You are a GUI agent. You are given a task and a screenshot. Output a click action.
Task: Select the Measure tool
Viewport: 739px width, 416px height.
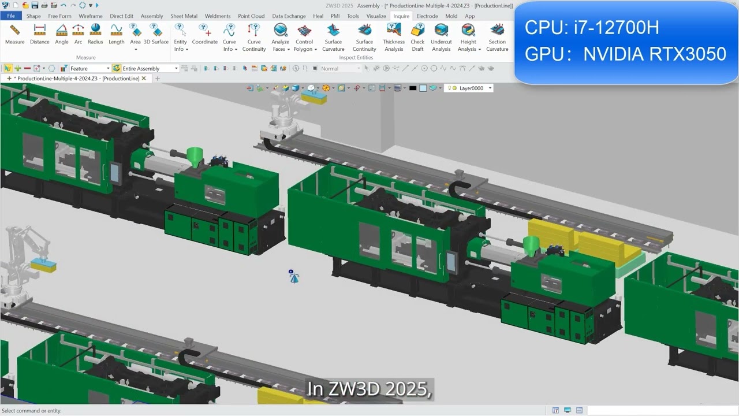coord(14,34)
